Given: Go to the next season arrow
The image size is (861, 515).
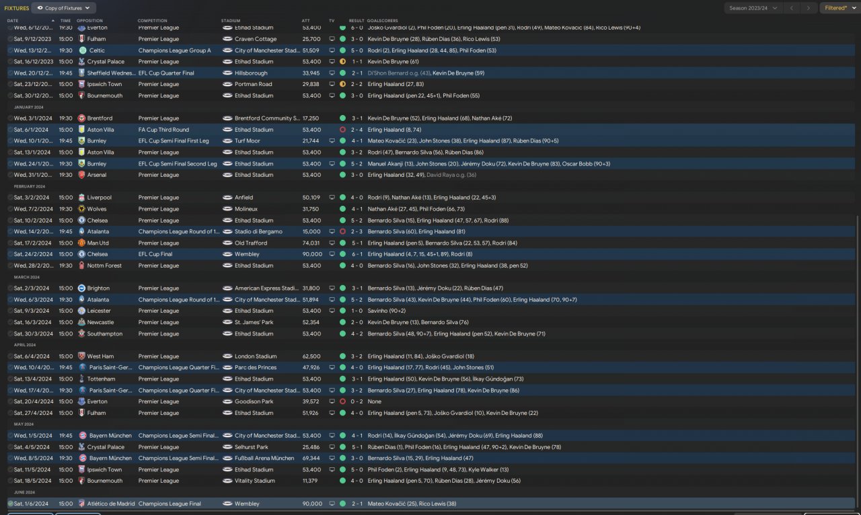Looking at the screenshot, I should pyautogui.click(x=809, y=8).
